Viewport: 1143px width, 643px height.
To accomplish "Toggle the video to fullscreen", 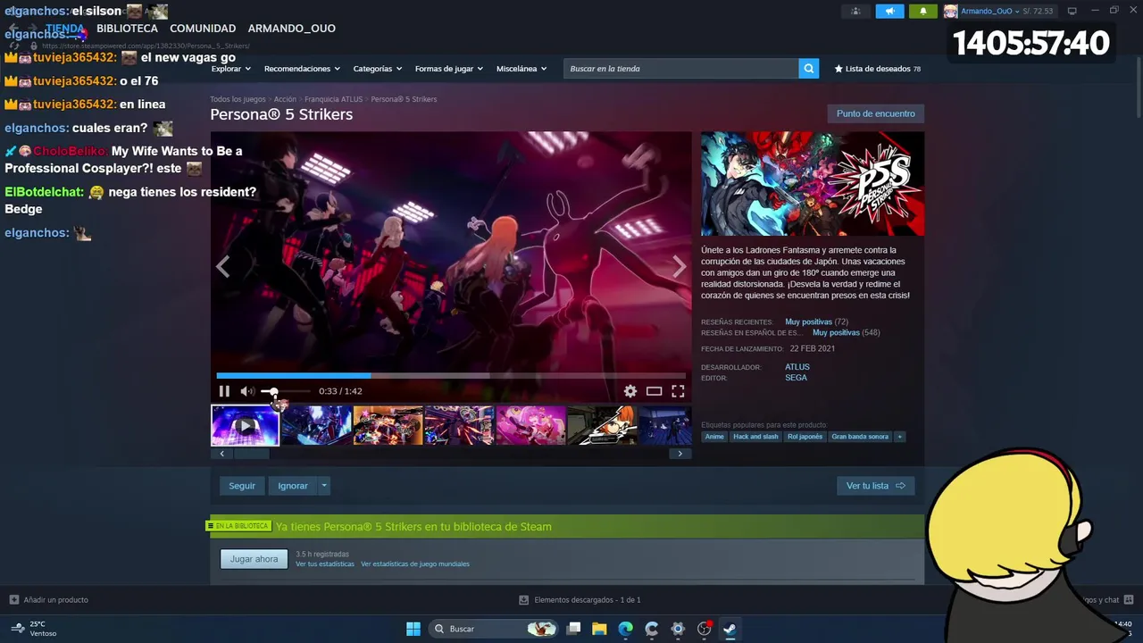I will click(x=678, y=391).
